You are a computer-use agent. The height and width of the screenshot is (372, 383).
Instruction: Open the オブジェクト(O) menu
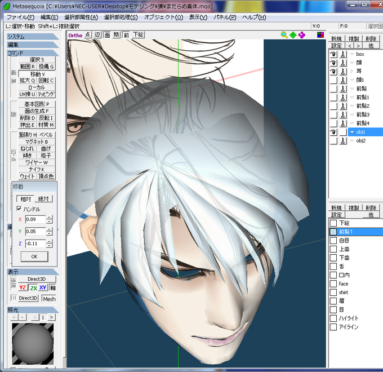163,17
